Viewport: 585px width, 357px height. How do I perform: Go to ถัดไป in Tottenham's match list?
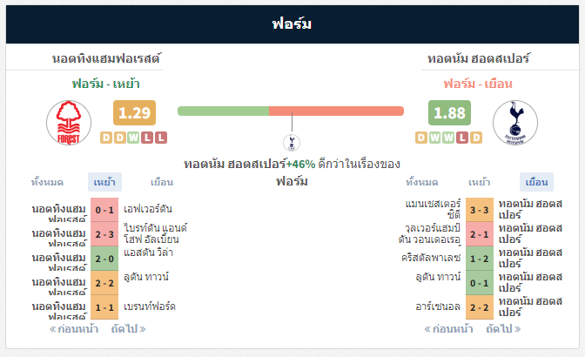point(503,329)
